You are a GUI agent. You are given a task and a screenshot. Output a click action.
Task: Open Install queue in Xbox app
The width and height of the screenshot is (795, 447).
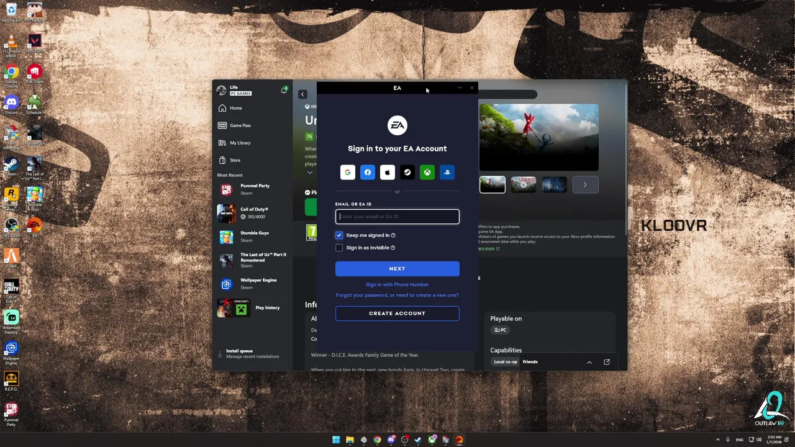pyautogui.click(x=252, y=353)
